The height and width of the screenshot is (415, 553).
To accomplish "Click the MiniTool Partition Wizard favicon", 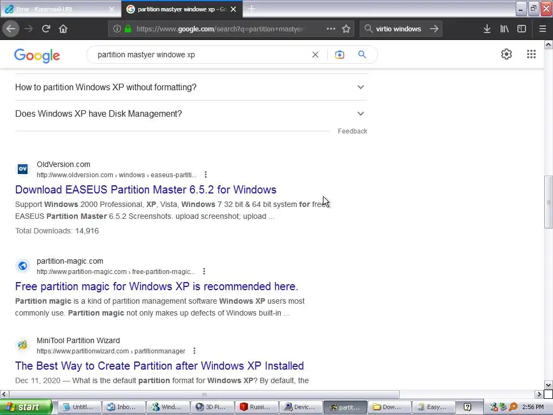I will (23, 345).
